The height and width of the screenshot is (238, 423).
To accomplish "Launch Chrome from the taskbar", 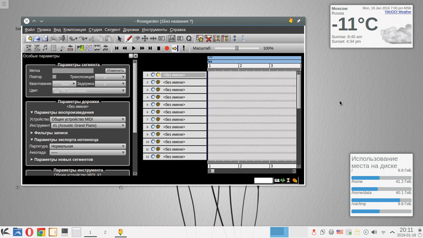I will click(41, 232).
